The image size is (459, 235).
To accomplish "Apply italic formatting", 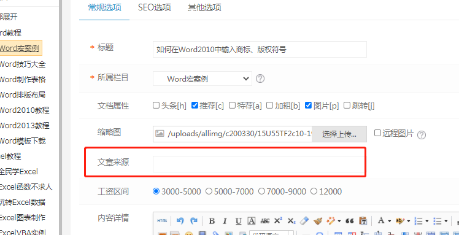I will click(225, 221).
